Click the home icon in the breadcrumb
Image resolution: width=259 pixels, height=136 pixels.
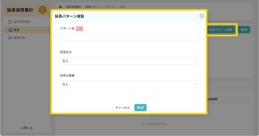[60, 7]
